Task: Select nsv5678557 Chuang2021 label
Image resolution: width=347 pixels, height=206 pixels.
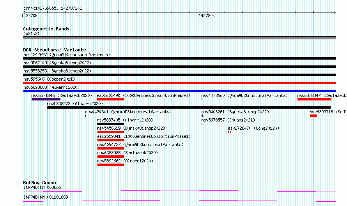Action: pos(228,120)
